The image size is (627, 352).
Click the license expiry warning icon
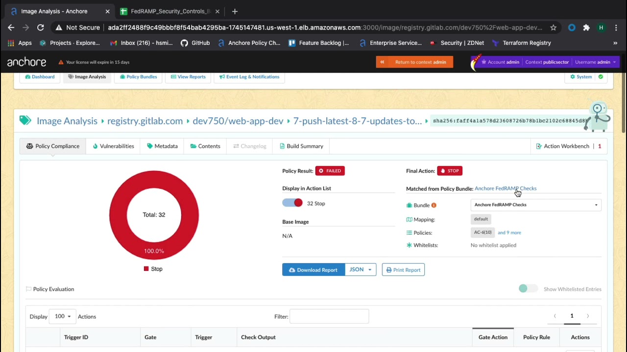[61, 62]
